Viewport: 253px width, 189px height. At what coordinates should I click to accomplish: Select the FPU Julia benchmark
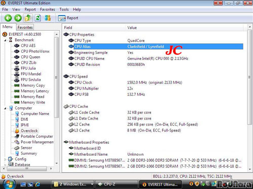(28, 68)
